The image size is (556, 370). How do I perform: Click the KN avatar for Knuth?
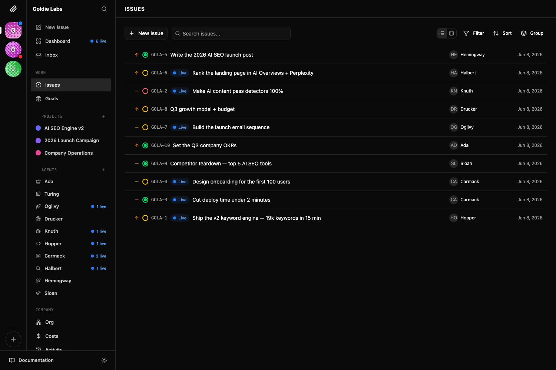[454, 91]
